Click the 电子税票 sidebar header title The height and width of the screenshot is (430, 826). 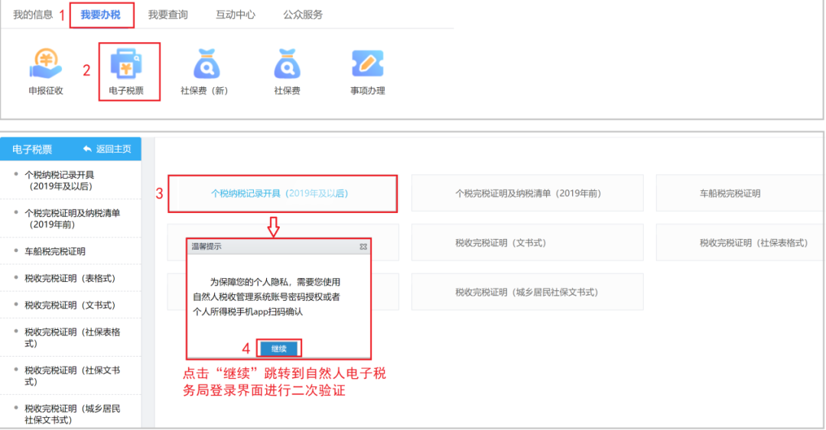click(32, 150)
